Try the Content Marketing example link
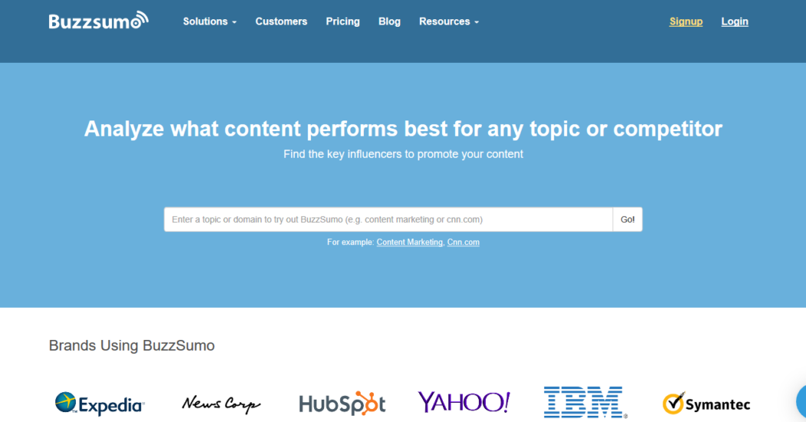Viewport: 806px width, 422px height. coord(410,242)
